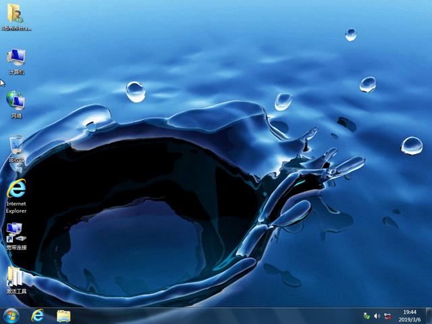Select the 激活工具 desktop shortcut

pos(16,280)
